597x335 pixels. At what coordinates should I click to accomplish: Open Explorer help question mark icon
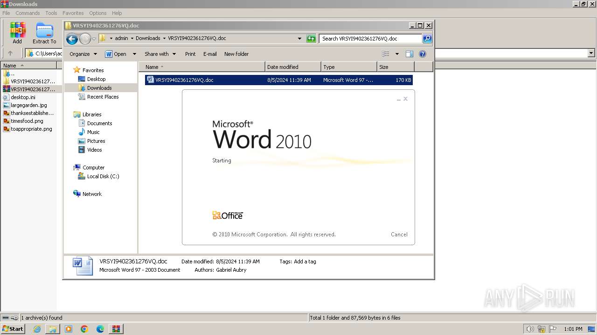(423, 54)
